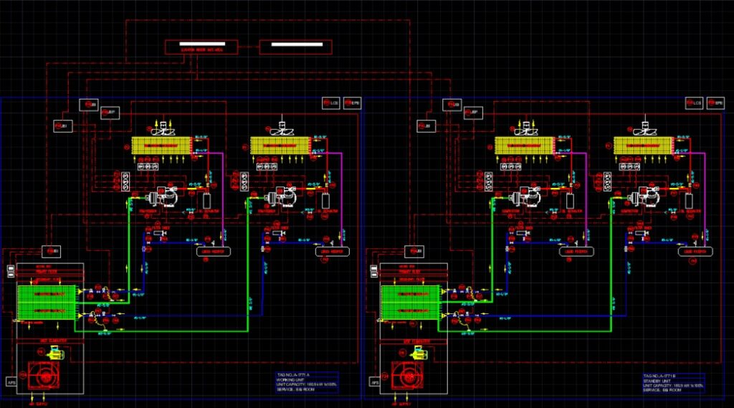The height and width of the screenshot is (408, 734).
Task: Click the 'STANDBY UNIT' title block text
Action: pos(657,381)
